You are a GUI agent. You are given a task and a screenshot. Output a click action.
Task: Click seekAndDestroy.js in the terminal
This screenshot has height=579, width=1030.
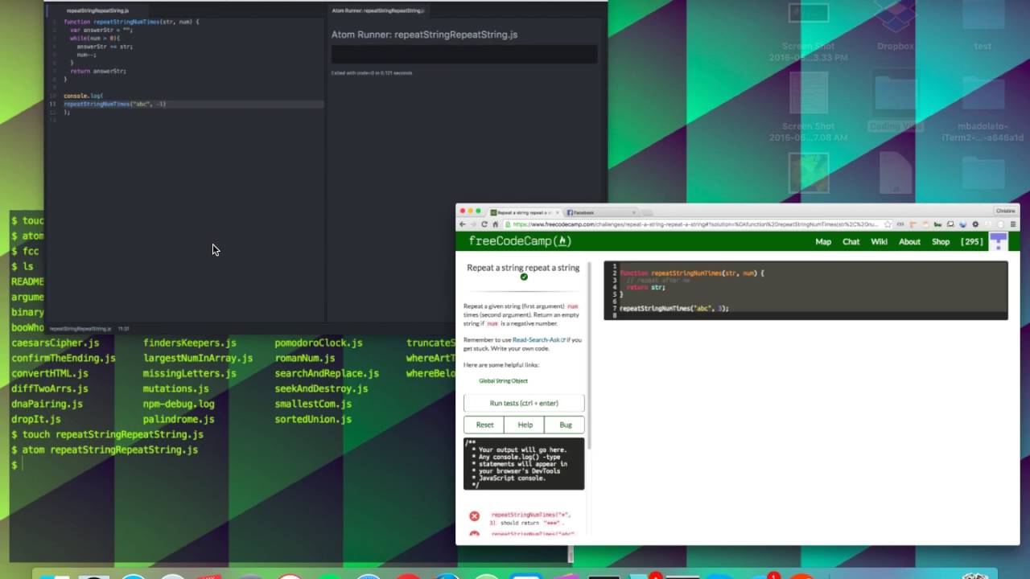tap(322, 388)
